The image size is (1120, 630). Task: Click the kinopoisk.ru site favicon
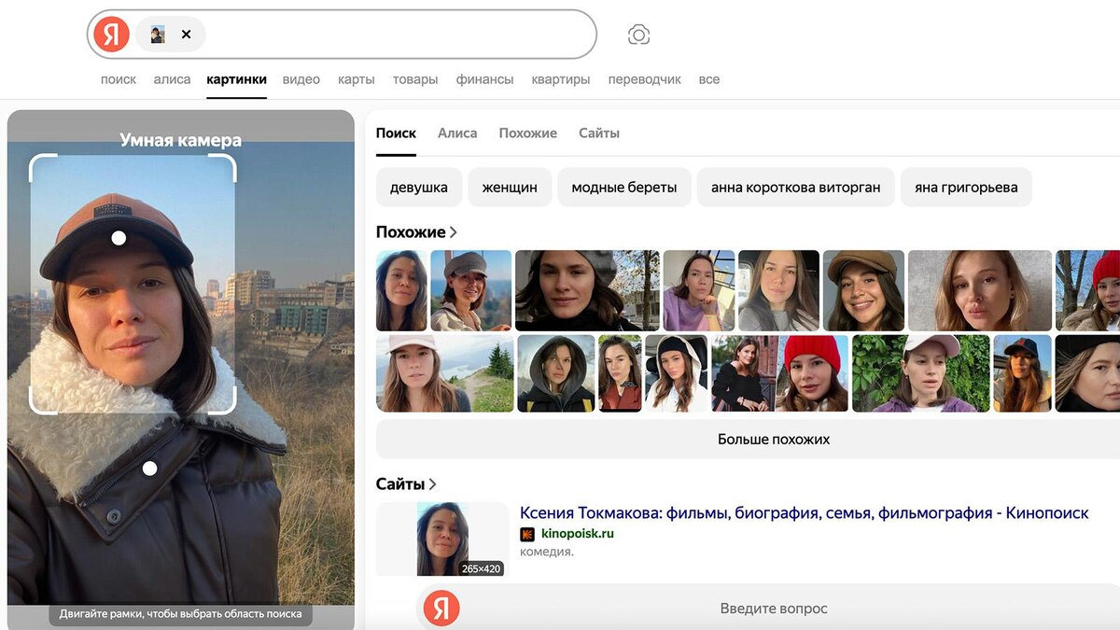click(526, 534)
